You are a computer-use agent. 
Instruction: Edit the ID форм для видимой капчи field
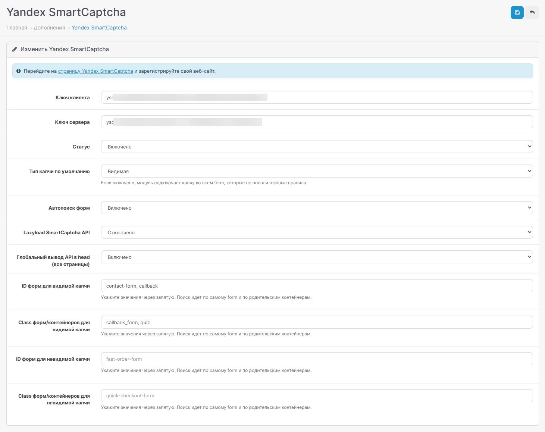point(316,286)
